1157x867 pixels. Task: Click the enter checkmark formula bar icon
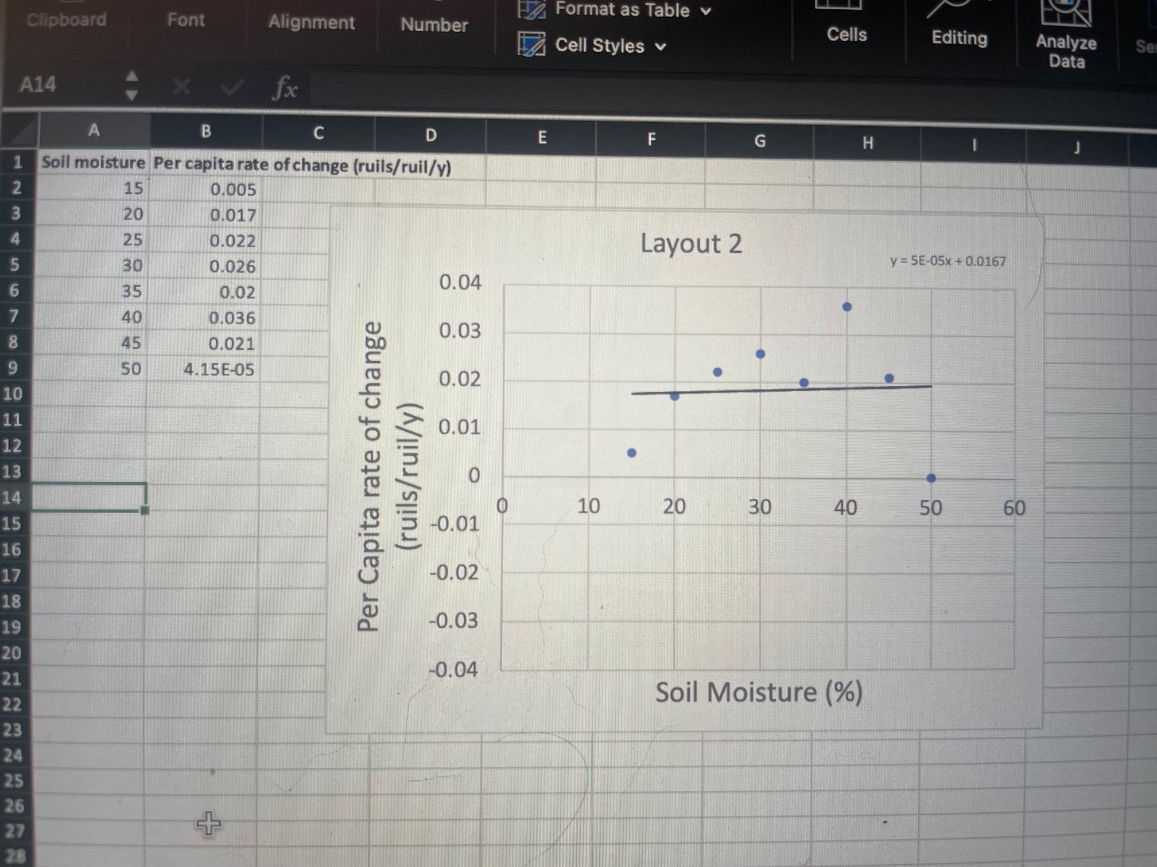[x=232, y=87]
